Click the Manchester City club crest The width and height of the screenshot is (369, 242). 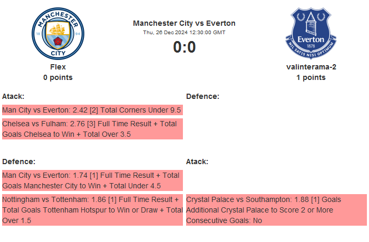[58, 33]
